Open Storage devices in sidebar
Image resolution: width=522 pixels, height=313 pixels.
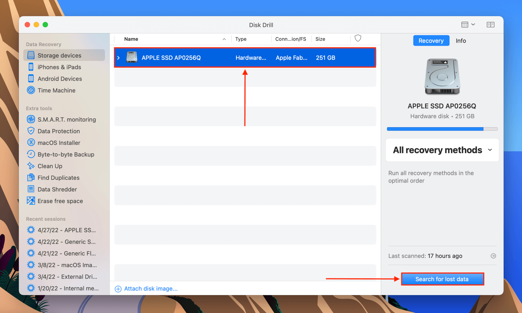pos(64,55)
